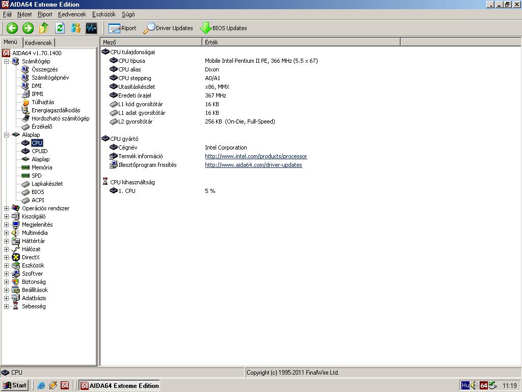
Task: Expand the Megjelenítés node
Action: click(x=6, y=225)
